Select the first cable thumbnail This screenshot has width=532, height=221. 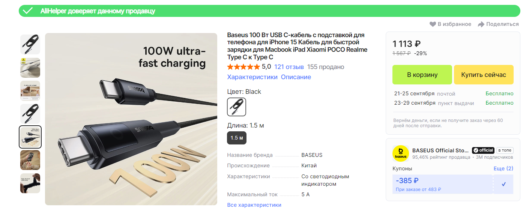(x=30, y=44)
